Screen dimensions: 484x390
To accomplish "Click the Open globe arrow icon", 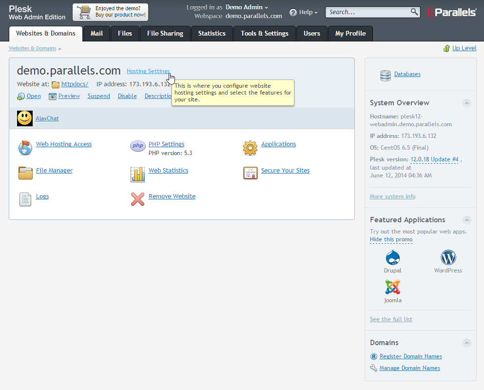I will click(x=20, y=97).
